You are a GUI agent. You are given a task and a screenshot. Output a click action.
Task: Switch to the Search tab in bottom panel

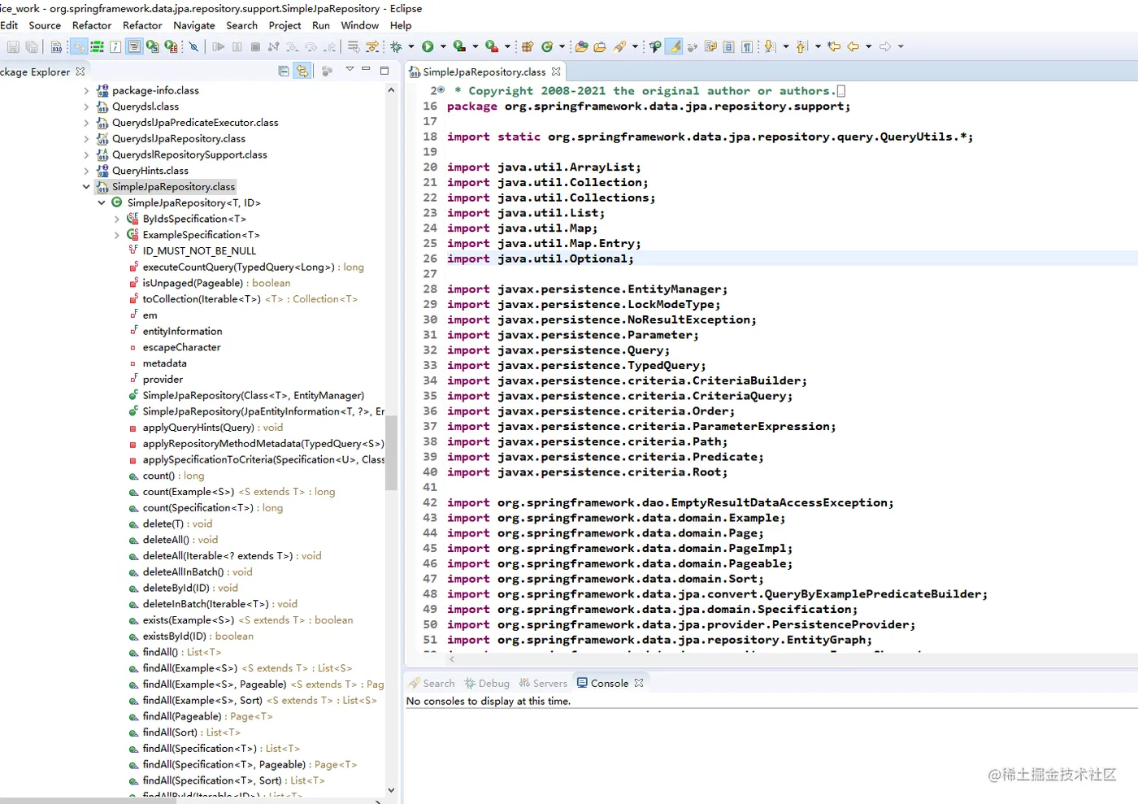click(x=432, y=684)
